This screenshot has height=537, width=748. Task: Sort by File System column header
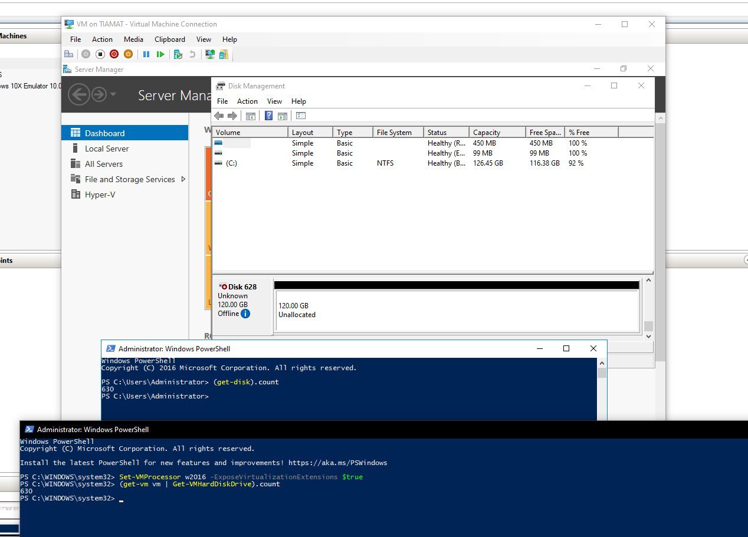pos(398,133)
